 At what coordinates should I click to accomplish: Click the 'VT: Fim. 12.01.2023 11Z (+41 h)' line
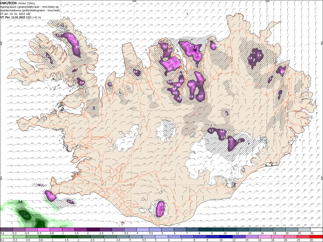(x=21, y=17)
